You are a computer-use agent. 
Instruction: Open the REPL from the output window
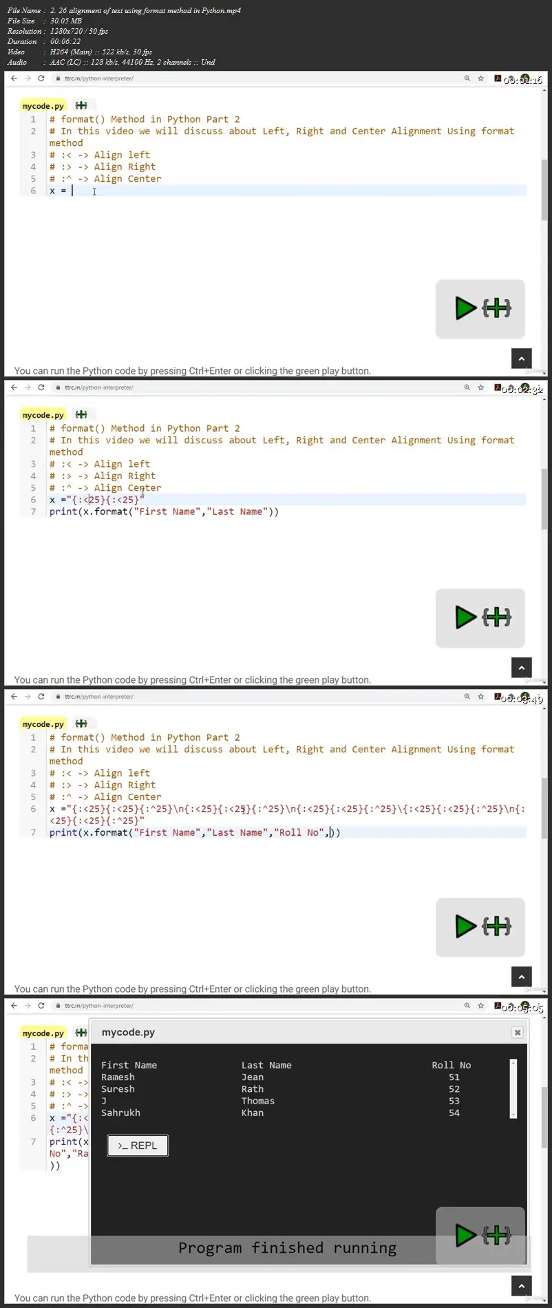pyautogui.click(x=138, y=1146)
